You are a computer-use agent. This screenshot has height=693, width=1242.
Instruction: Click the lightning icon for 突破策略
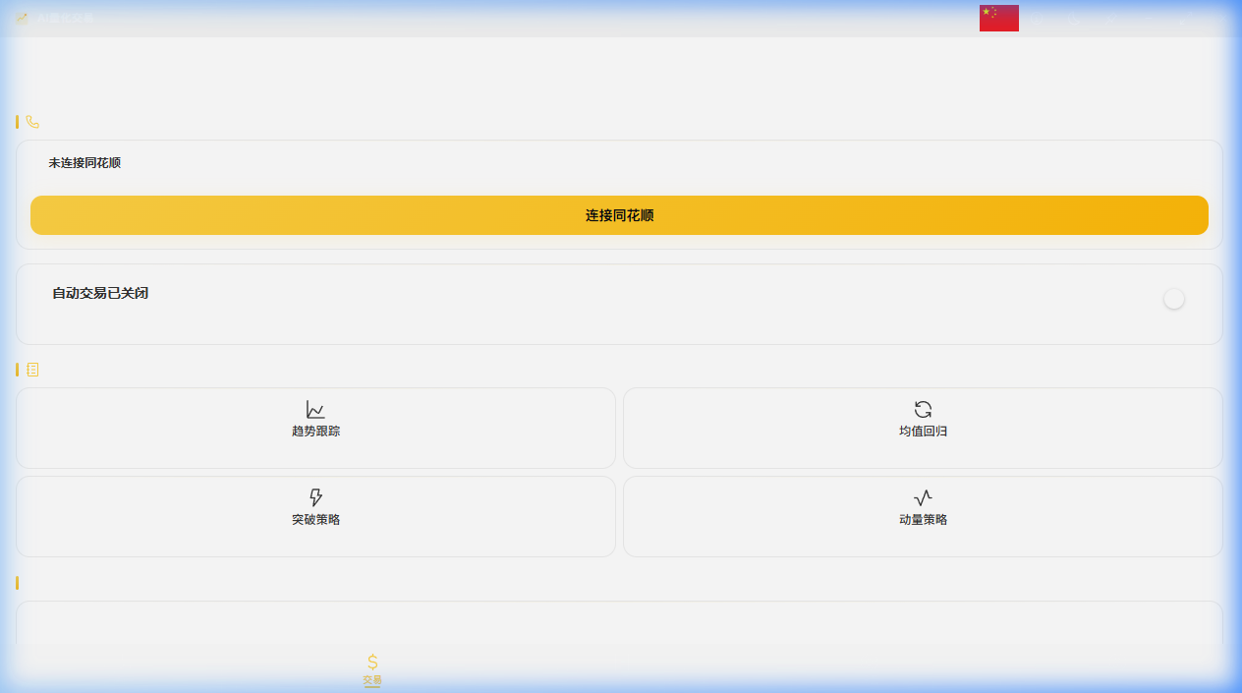tap(315, 499)
